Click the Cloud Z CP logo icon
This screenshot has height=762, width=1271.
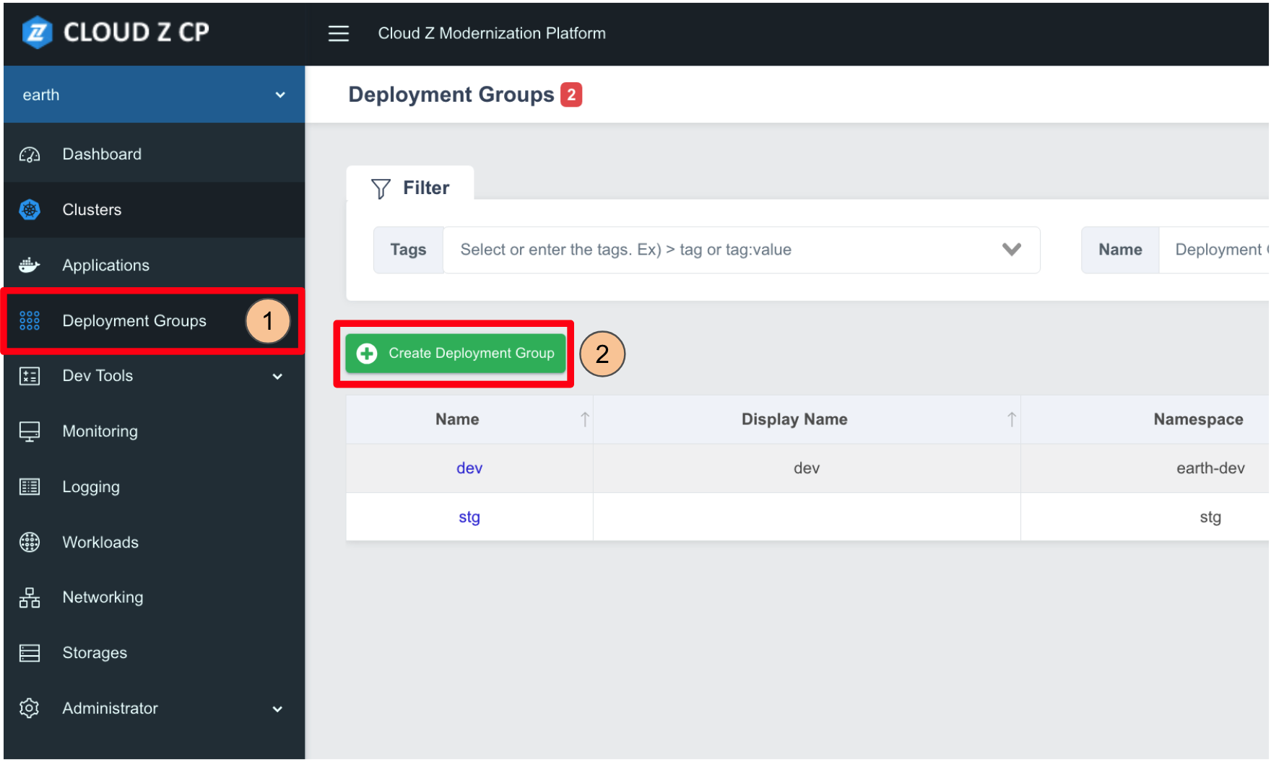[x=37, y=32]
